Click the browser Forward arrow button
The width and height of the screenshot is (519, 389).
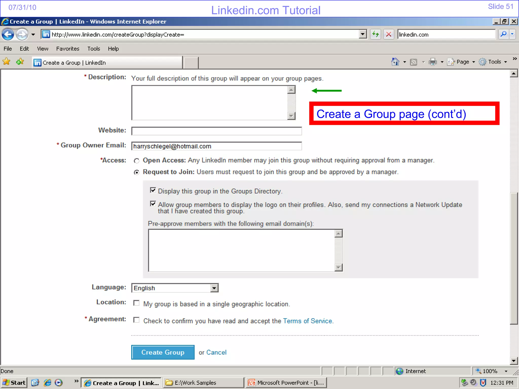coord(22,34)
